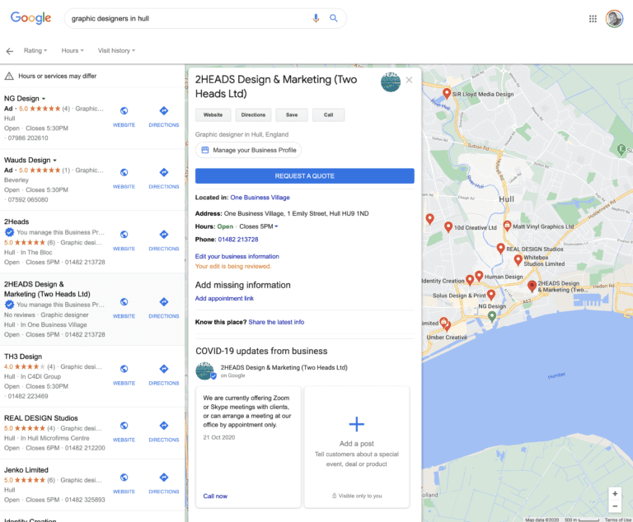Click NG Design green map pin
633x522 pixels.
(492, 317)
